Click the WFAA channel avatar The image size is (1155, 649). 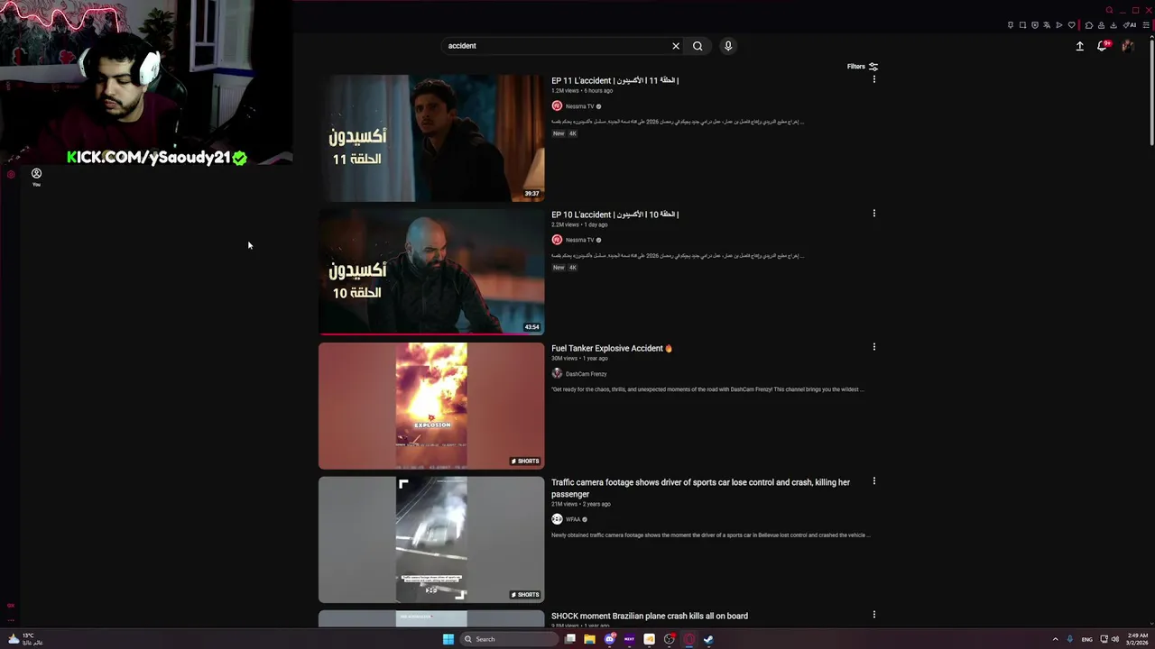(x=557, y=519)
